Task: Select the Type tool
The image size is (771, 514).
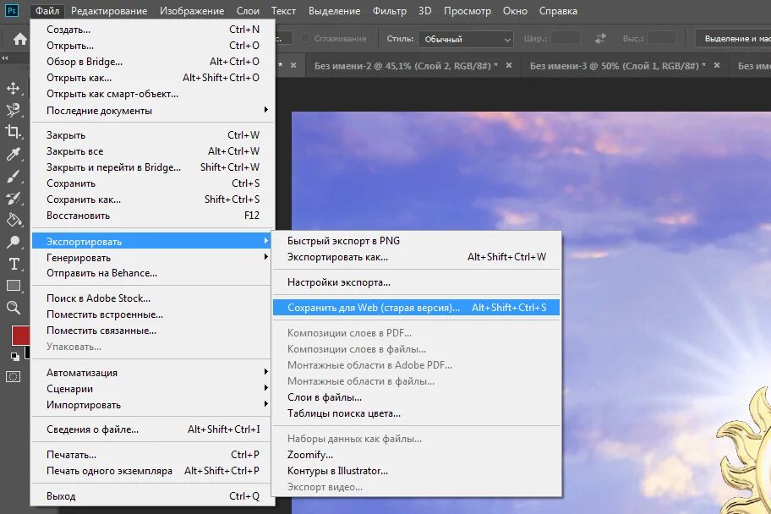Action: (14, 264)
